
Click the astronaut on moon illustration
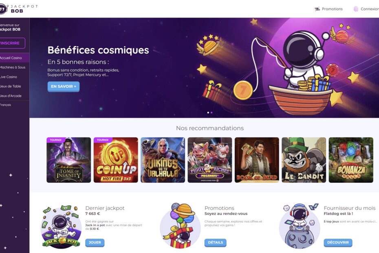[300, 226]
